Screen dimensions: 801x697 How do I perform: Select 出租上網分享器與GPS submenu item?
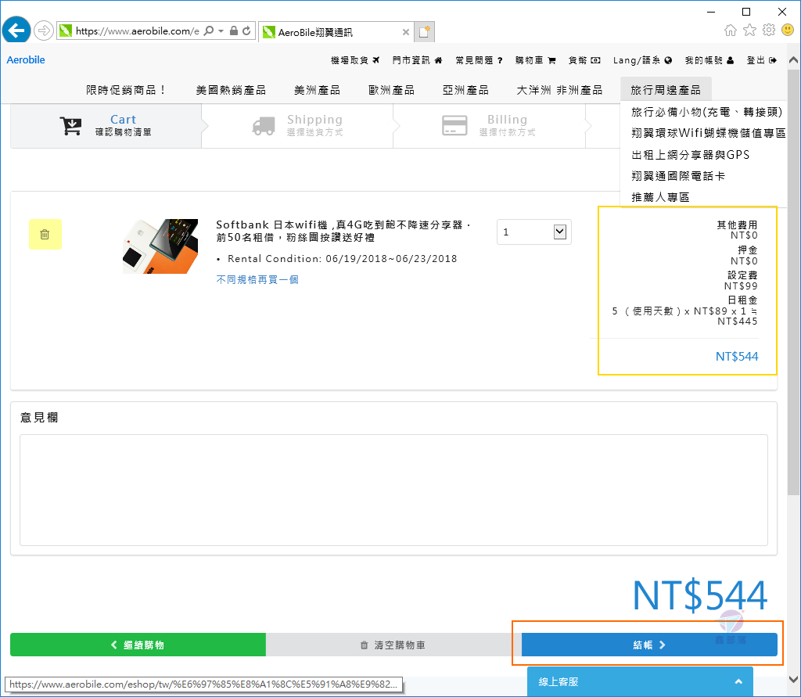[690, 154]
